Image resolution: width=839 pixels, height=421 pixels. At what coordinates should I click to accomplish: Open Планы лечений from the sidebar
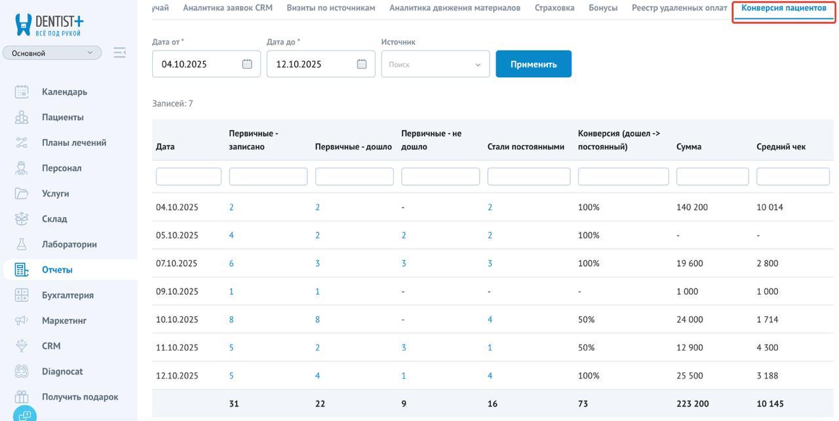tap(21, 142)
